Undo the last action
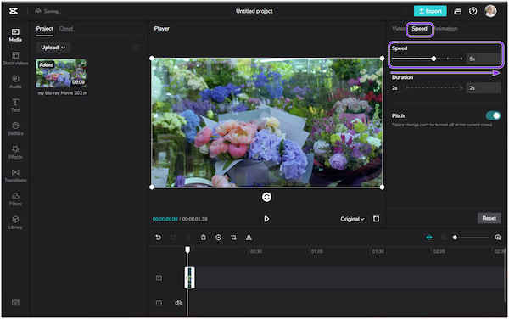 [158, 238]
